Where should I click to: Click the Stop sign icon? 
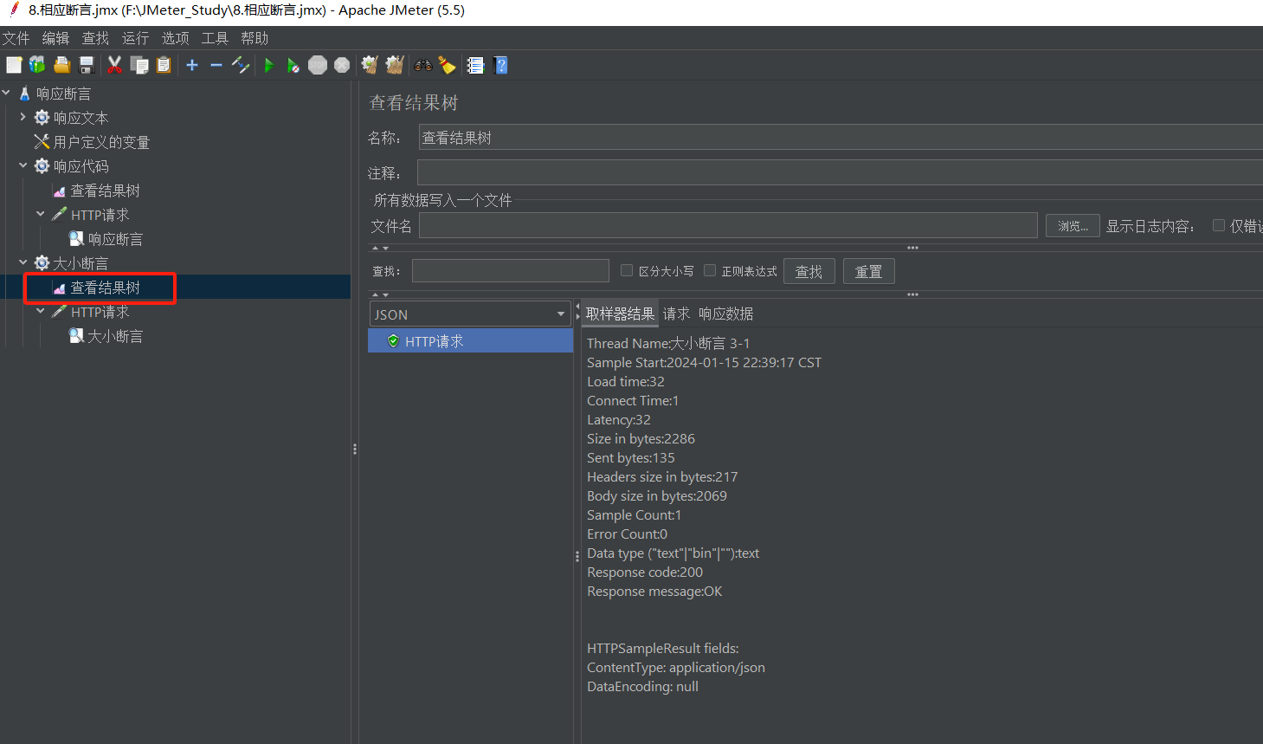318,65
